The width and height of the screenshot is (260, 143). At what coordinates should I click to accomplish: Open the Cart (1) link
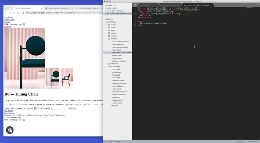8,27
